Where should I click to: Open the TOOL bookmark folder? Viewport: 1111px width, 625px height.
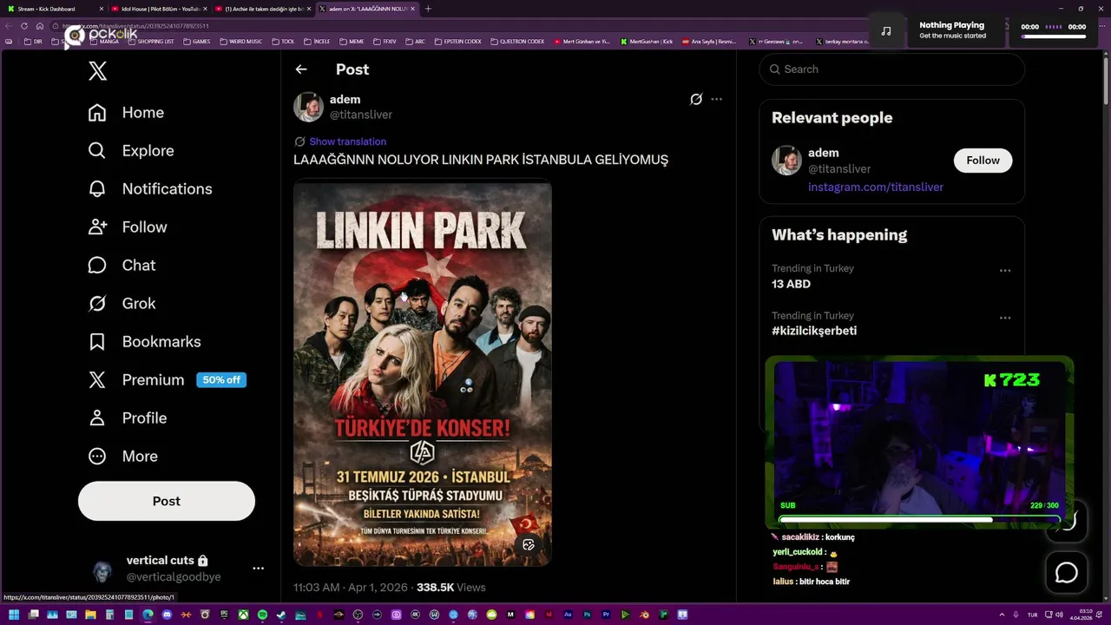coord(284,41)
